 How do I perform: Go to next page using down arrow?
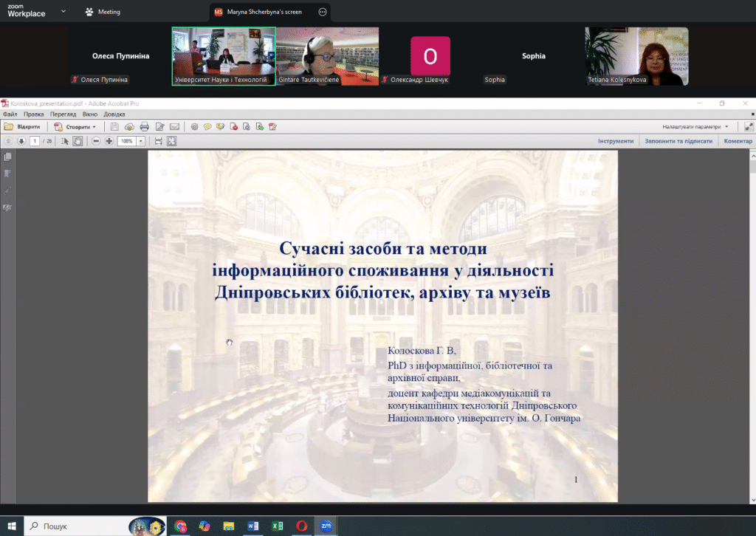[x=21, y=141]
